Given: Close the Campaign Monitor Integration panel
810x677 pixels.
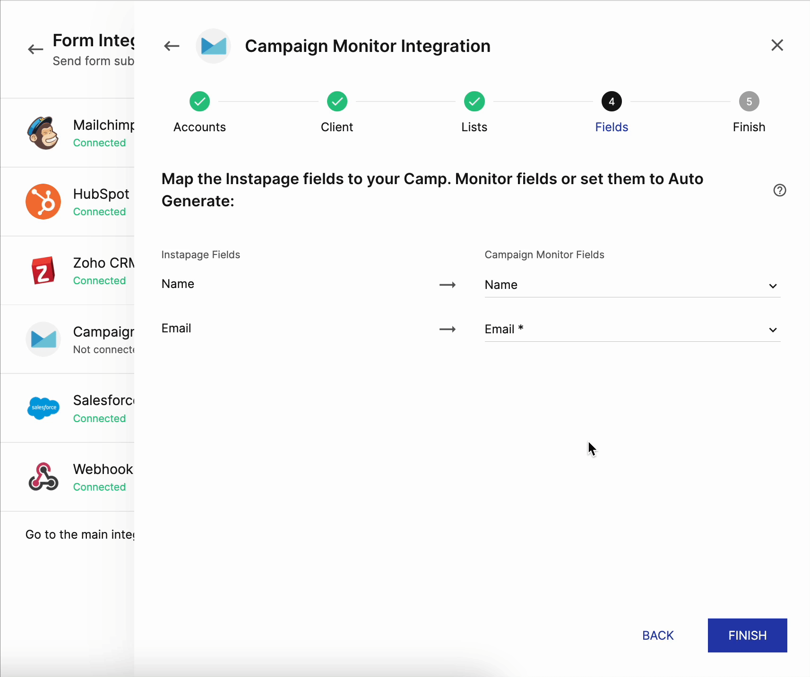Looking at the screenshot, I should (x=777, y=45).
